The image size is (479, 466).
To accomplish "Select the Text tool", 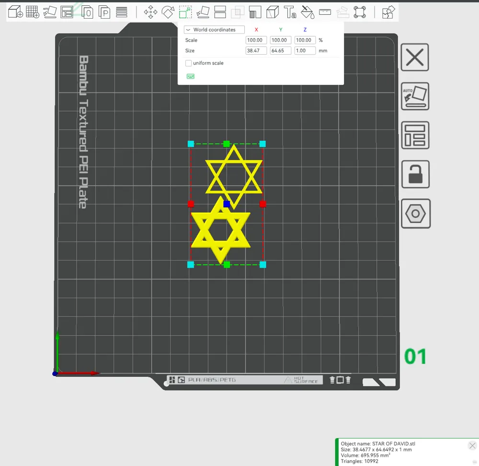I will [290, 12].
